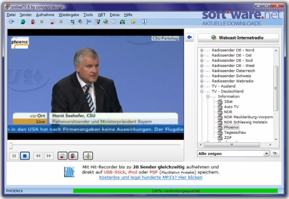289x199 pixels.
Task: Toggle the yellow speaker volume button
Action: 88,156
